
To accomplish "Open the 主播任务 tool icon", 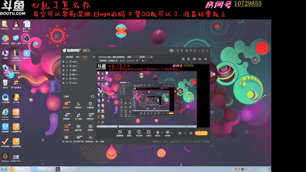I will (x=90, y=105).
